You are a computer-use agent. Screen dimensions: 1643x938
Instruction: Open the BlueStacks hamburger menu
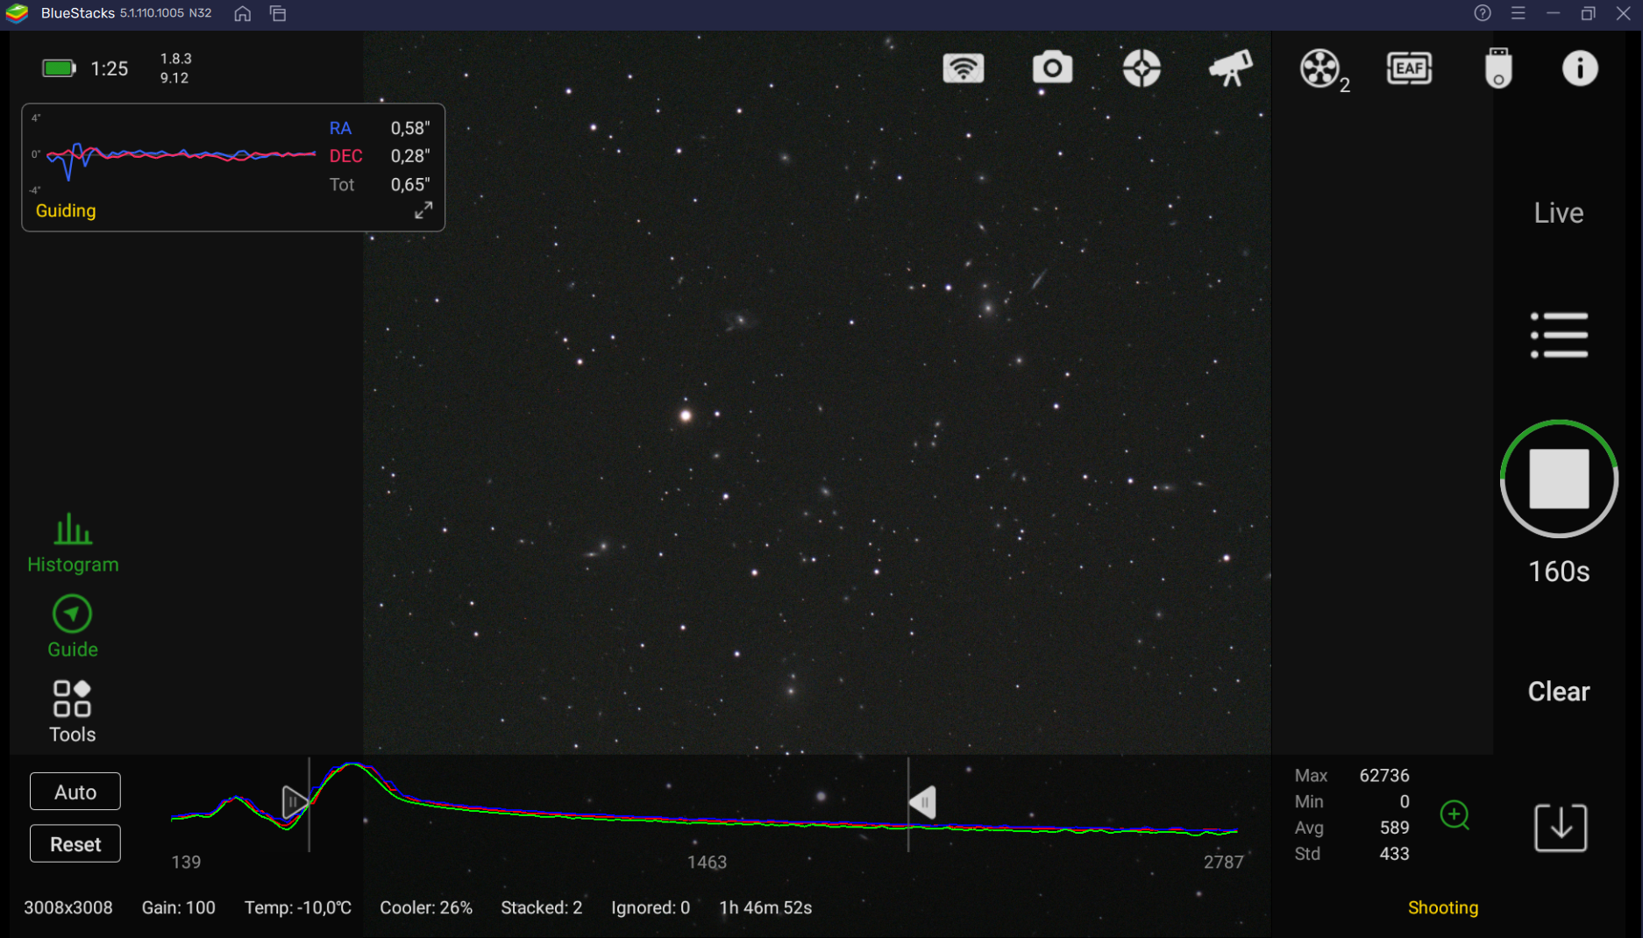tap(1519, 13)
